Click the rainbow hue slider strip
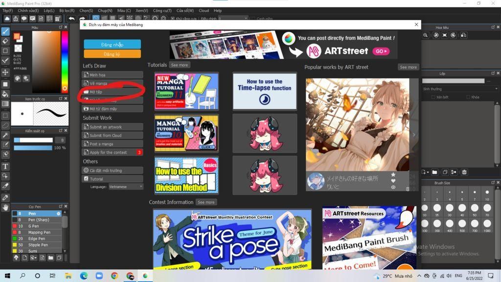 65,61
